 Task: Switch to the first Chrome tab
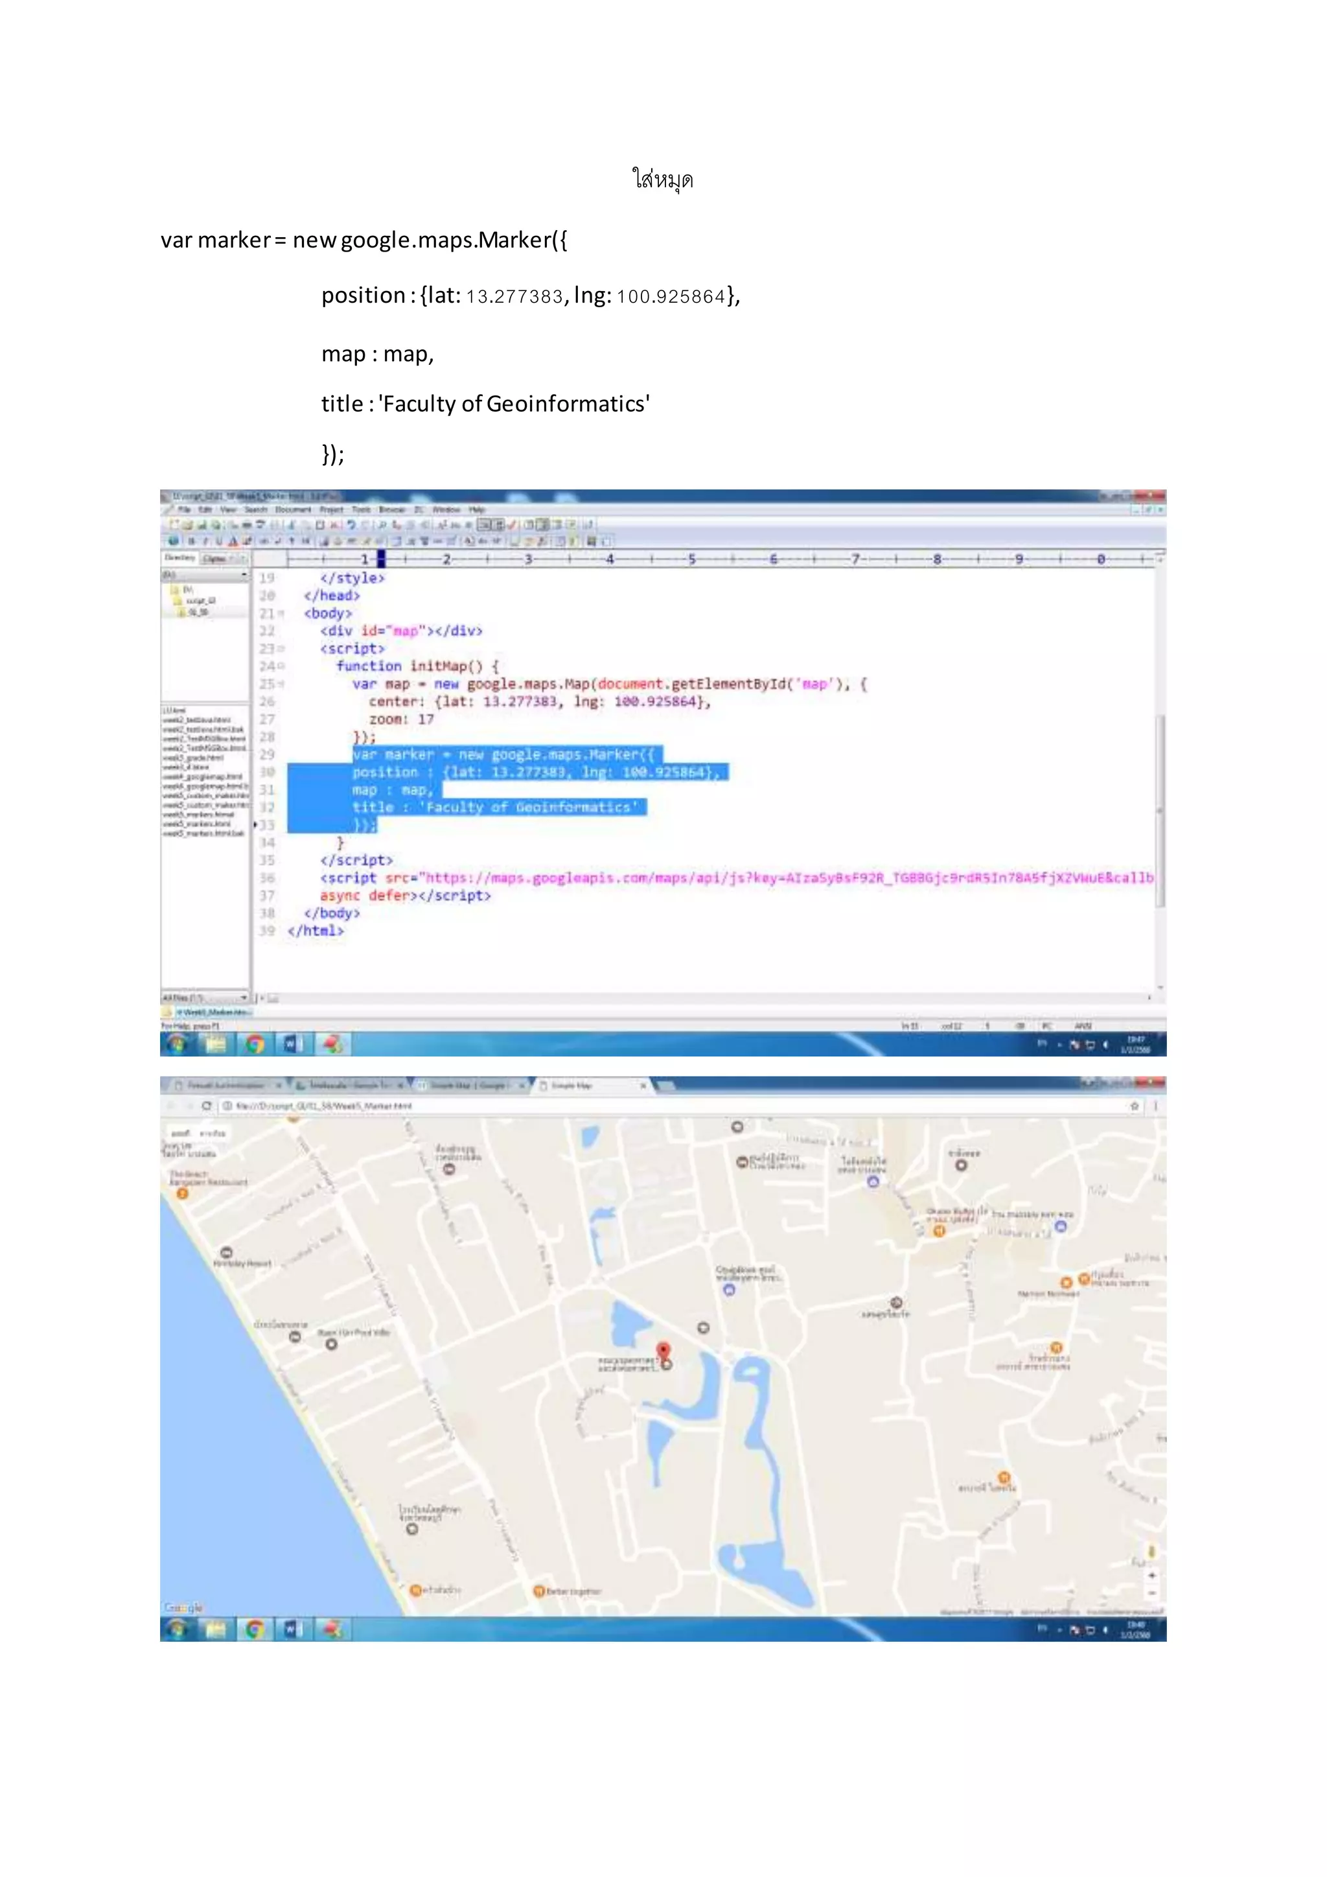pos(226,1086)
